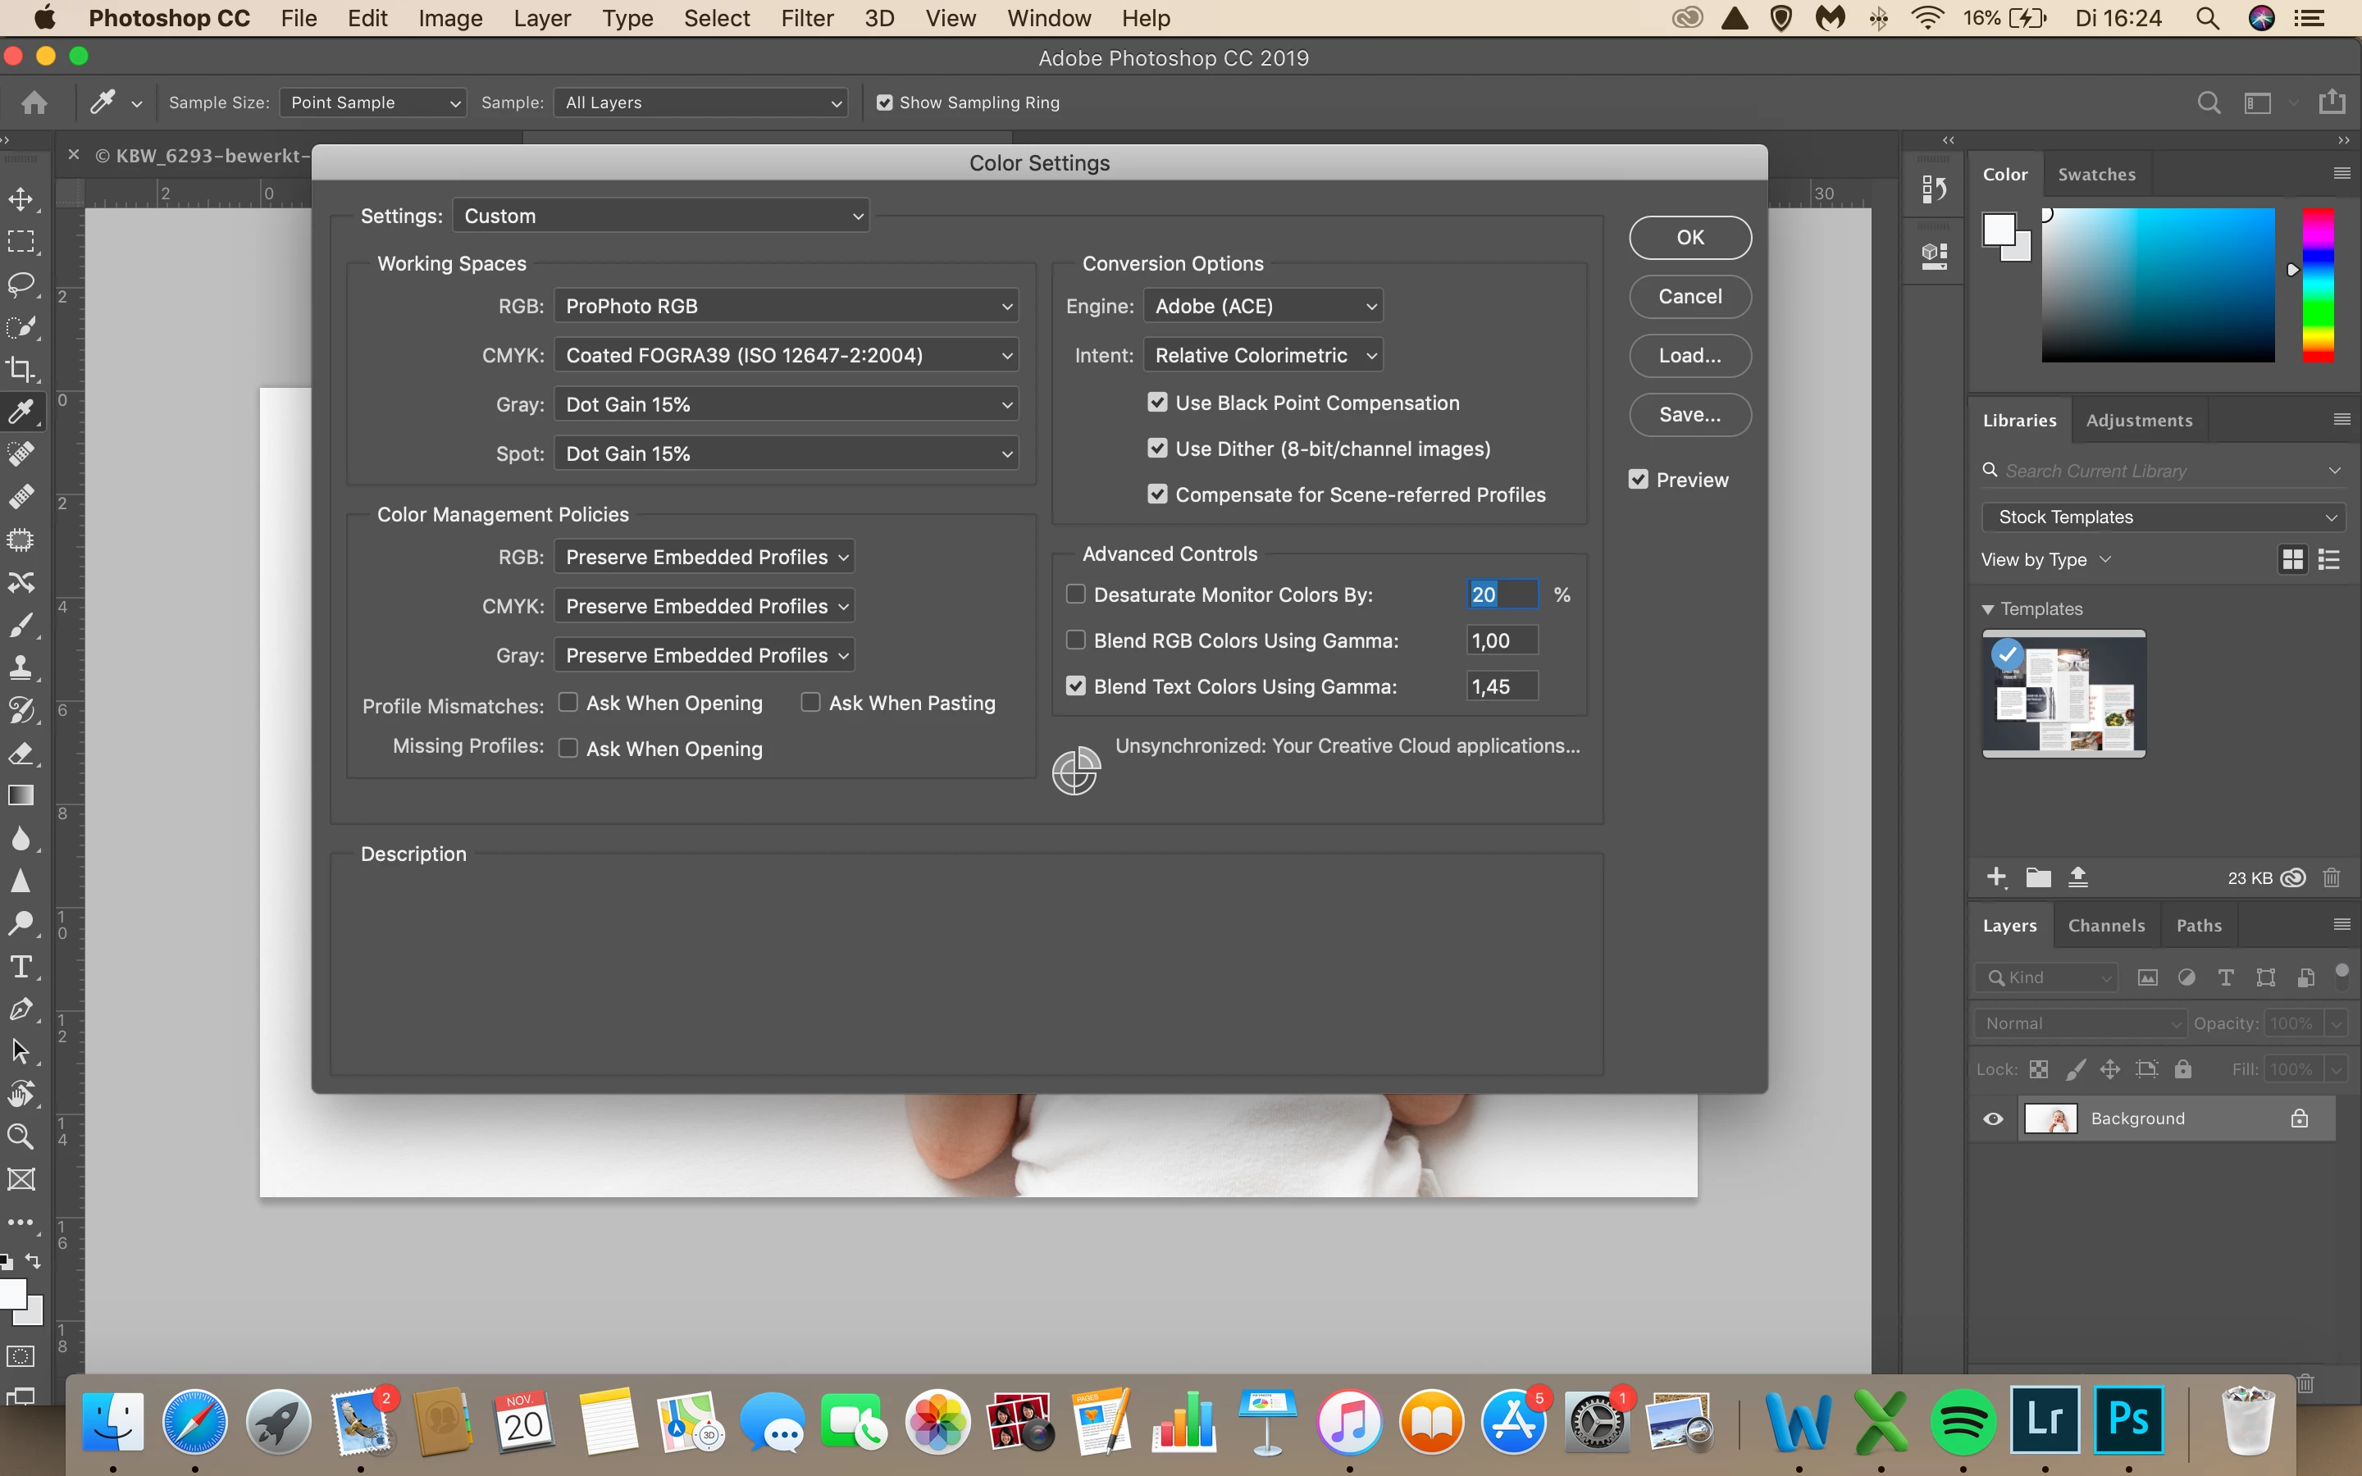
Task: Click the Home icon in options bar
Action: [x=35, y=102]
